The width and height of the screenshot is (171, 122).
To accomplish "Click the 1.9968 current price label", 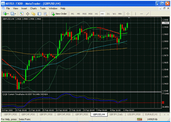I will (x=165, y=23).
